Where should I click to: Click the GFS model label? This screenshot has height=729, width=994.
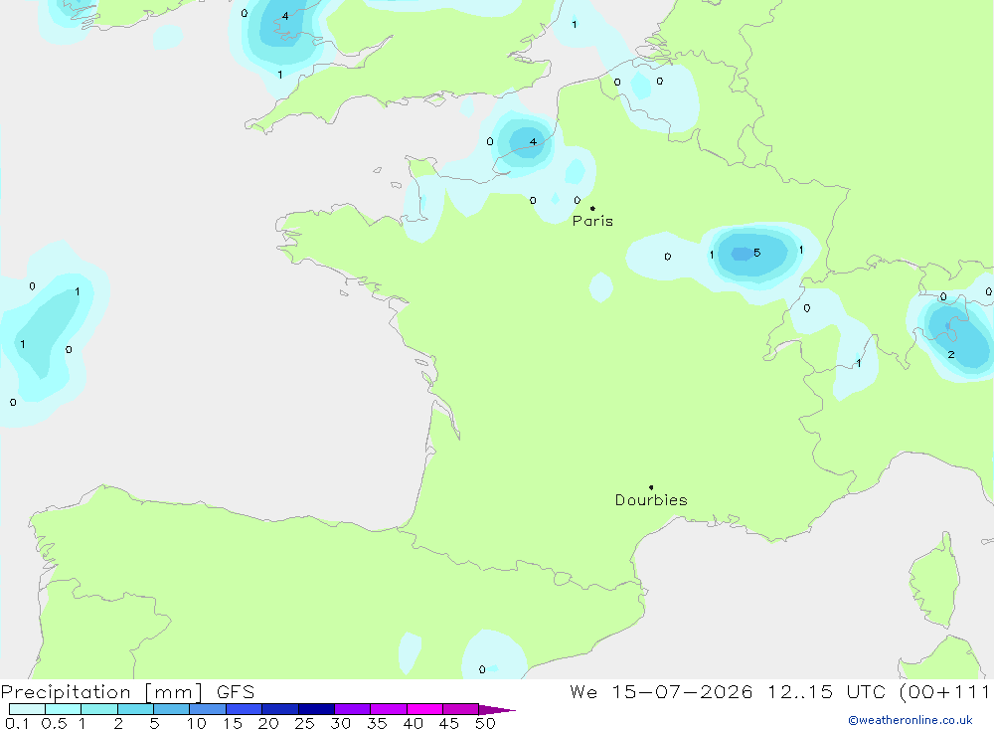(x=236, y=692)
